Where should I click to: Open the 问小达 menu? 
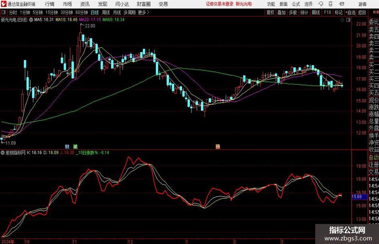[122, 4]
